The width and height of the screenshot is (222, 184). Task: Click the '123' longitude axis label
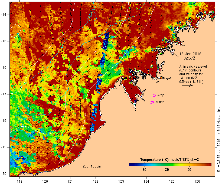coord(121,181)
